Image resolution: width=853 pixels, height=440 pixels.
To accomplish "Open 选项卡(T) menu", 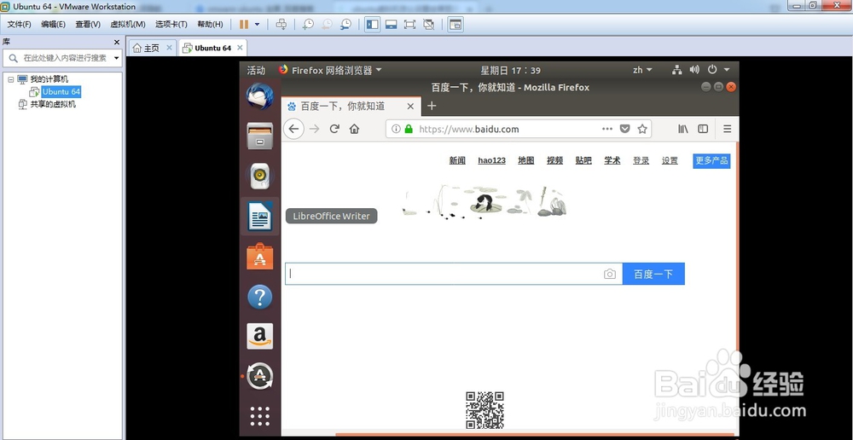I will [171, 25].
